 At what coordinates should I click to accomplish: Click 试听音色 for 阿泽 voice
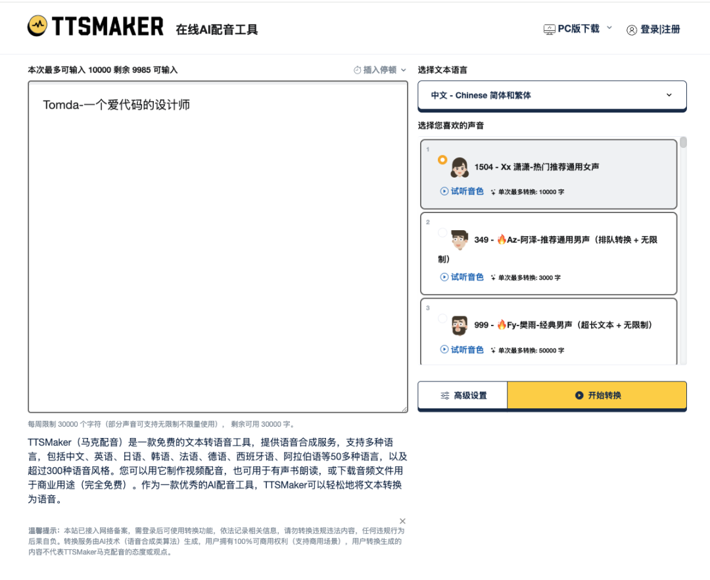pos(467,277)
